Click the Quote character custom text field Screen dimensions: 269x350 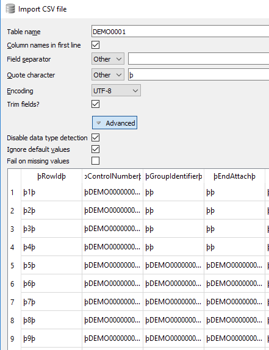(199, 75)
